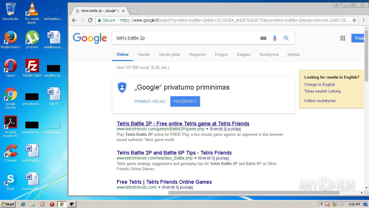Click the Google logo
This screenshot has height=208, width=369.
tap(90, 38)
